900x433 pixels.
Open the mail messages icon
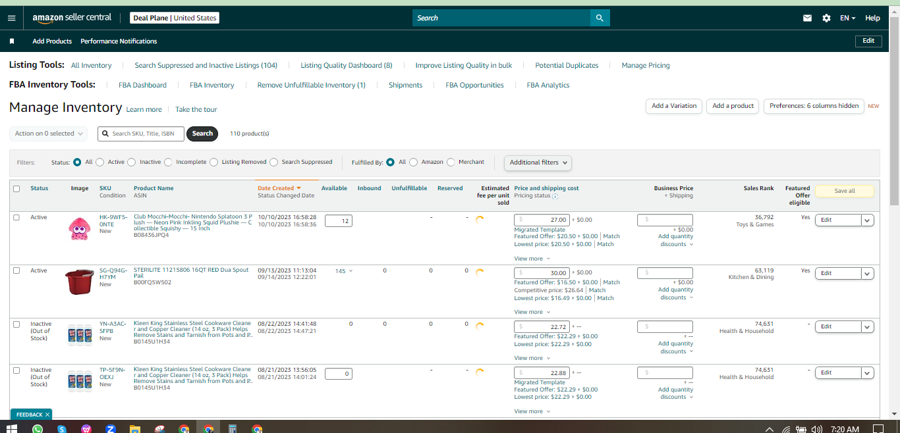[x=807, y=18]
